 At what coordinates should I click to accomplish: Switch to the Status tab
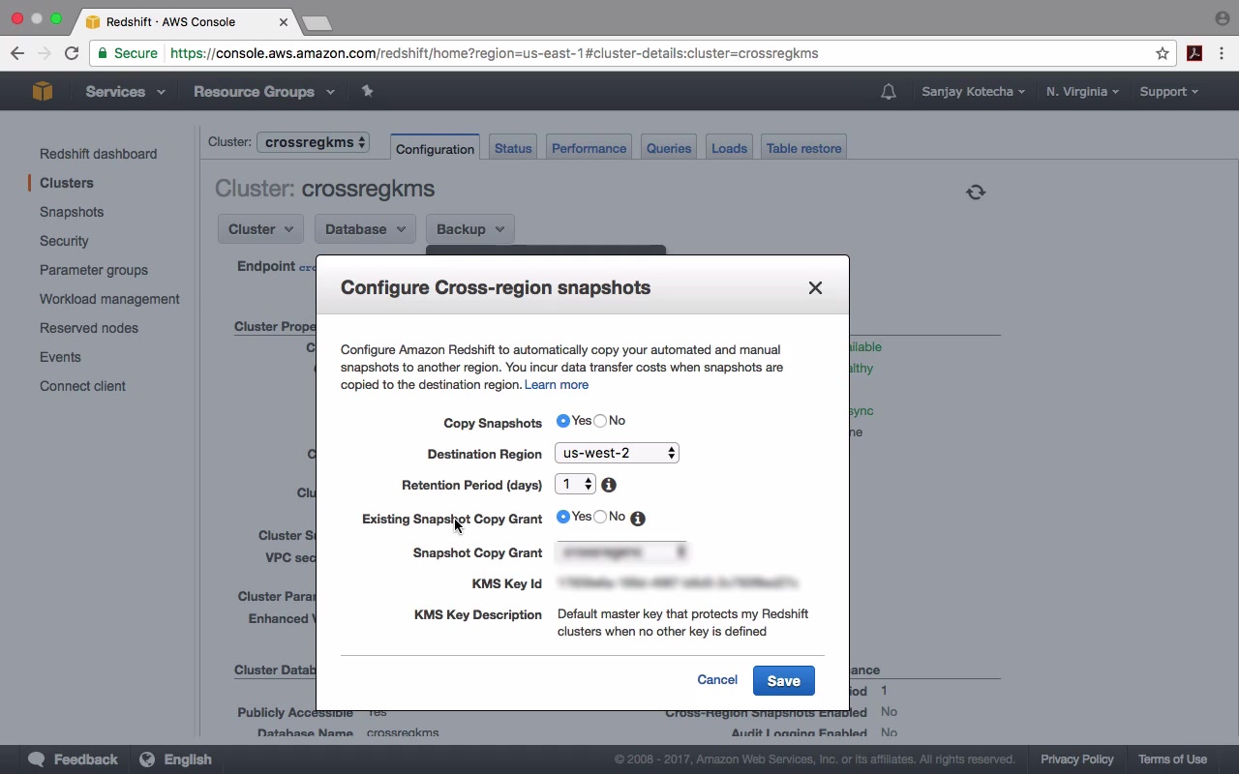tap(513, 148)
